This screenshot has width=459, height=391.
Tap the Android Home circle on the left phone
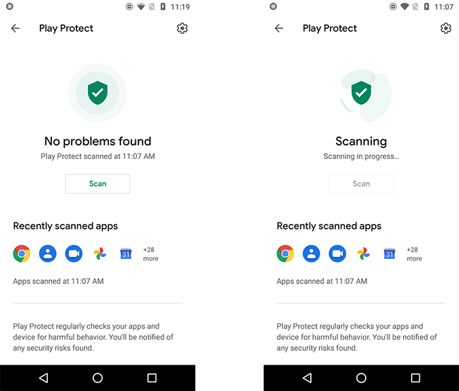tap(97, 378)
